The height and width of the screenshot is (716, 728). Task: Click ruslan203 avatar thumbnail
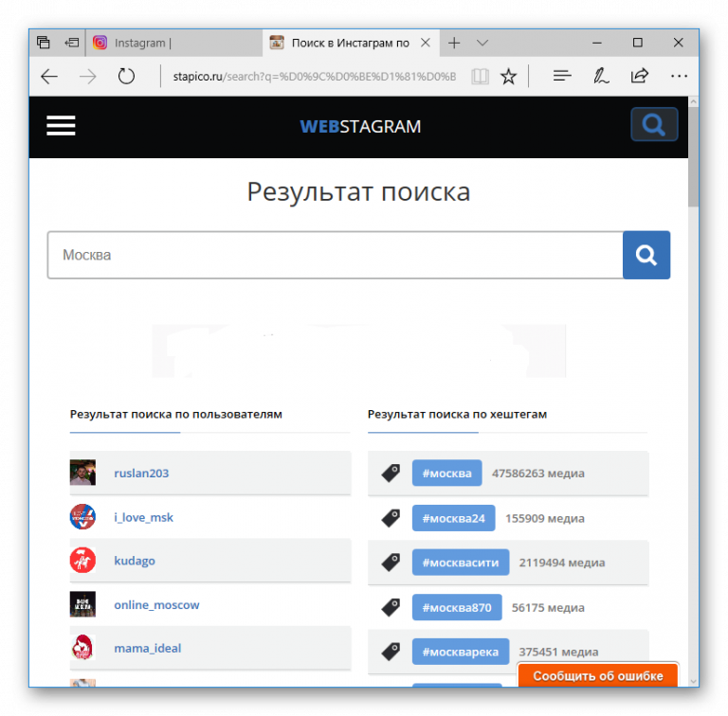(x=82, y=473)
